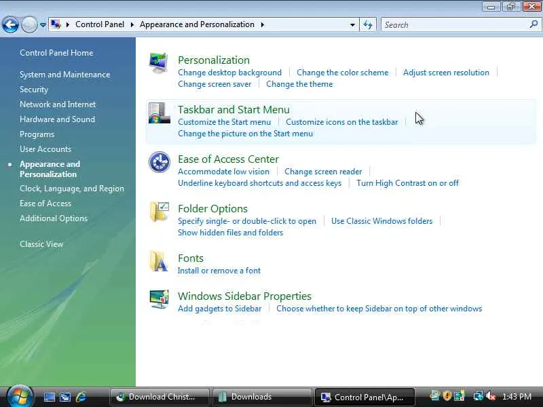This screenshot has height=407, width=543.
Task: Open System and Maintenance category
Action: (64, 75)
